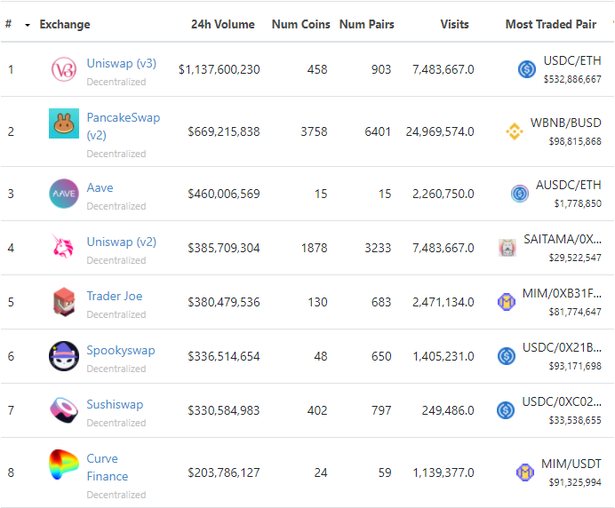
Task: Click the $532,886,667 pair volume
Action: [572, 79]
